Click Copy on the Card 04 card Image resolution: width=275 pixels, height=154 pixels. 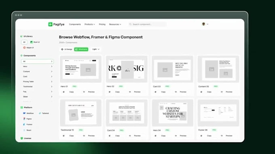[117, 136]
